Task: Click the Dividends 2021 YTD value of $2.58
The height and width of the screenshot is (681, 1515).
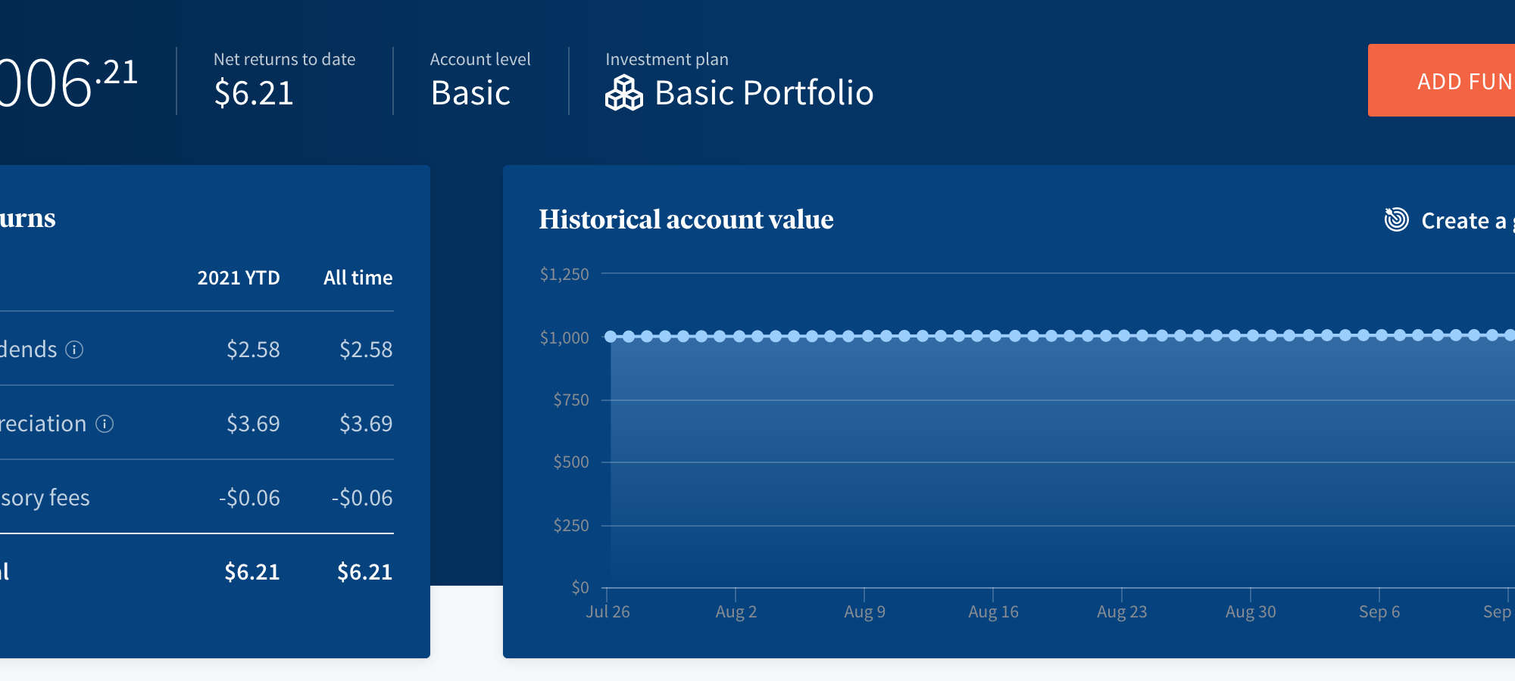Action: (x=253, y=350)
